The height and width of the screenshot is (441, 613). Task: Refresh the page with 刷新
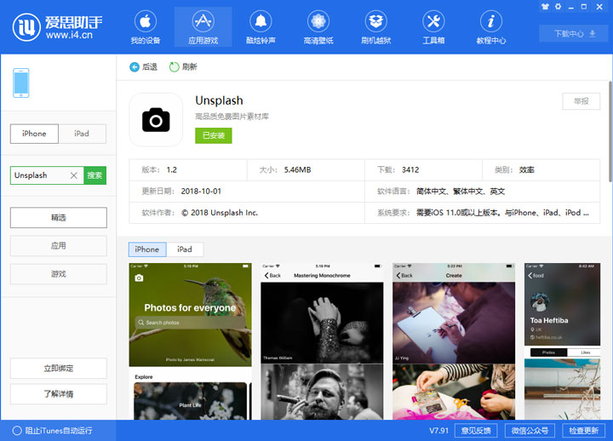(183, 67)
